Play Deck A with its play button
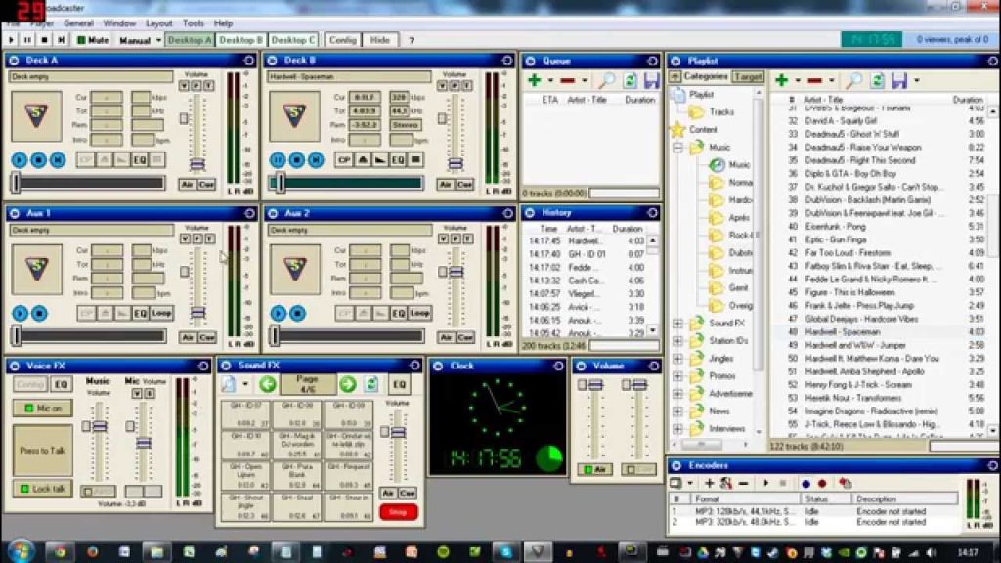Viewport: 1001px width, 563px height. [18, 160]
